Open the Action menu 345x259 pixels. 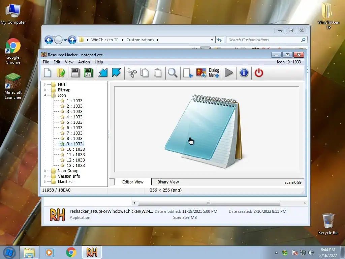click(84, 62)
